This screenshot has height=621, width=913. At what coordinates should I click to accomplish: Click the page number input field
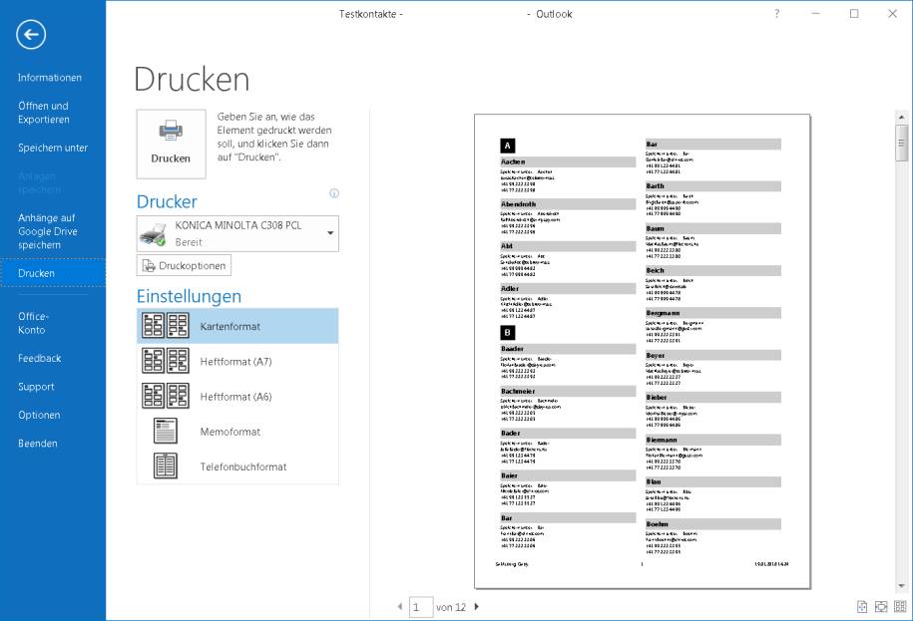(420, 606)
